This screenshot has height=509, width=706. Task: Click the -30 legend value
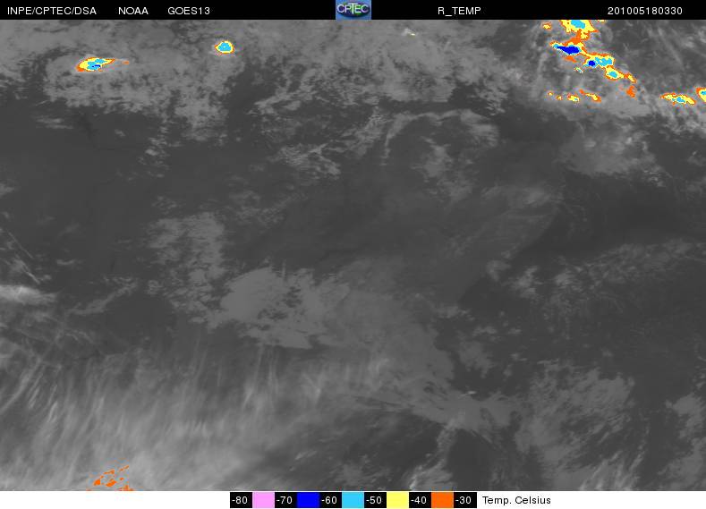(464, 500)
